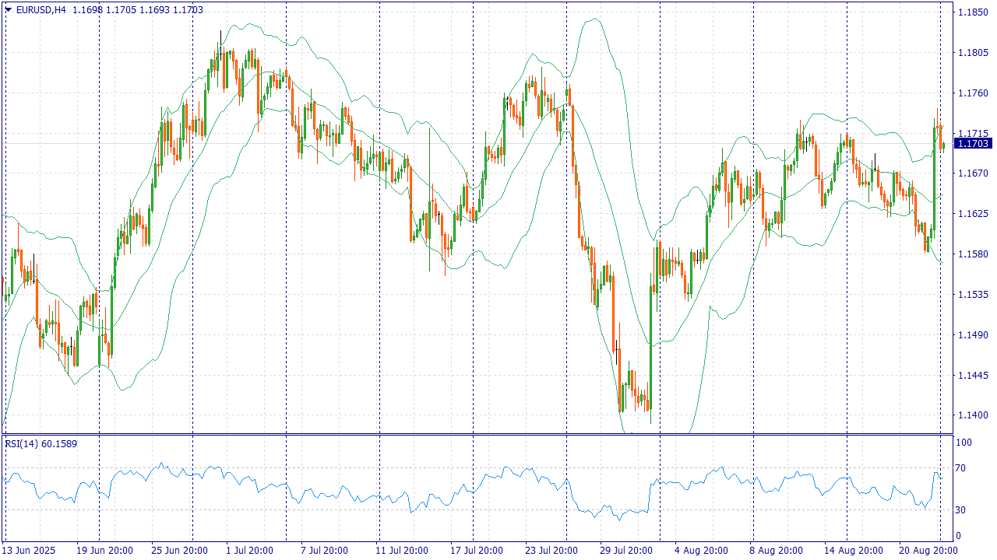Screen dimensions: 997x560
Task: Click the EURUSD,H4 chart title text
Action: (41, 9)
